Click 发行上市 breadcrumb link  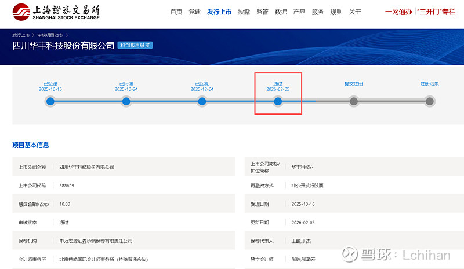21,35
